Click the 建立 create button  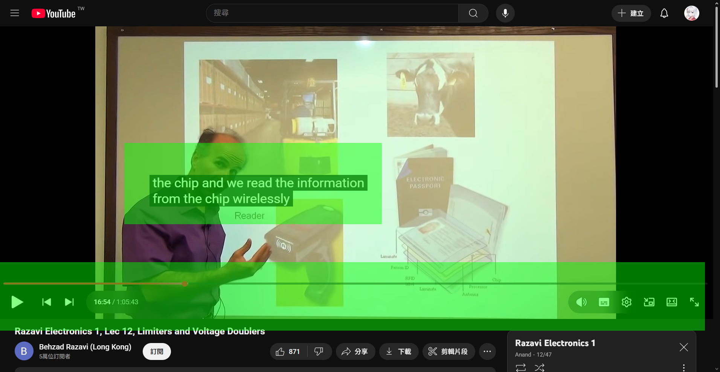[631, 13]
